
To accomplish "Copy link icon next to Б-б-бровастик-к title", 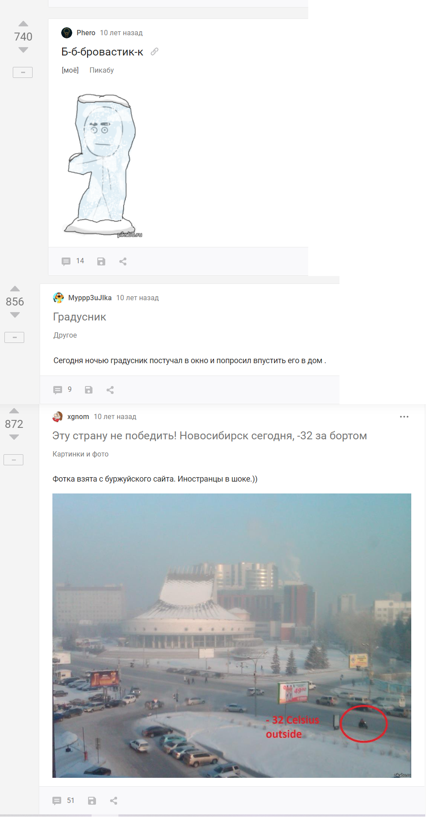I will click(155, 52).
